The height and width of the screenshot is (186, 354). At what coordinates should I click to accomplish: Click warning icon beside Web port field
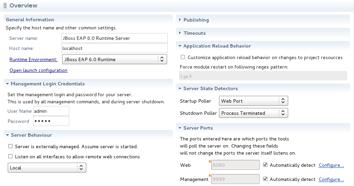point(210,161)
